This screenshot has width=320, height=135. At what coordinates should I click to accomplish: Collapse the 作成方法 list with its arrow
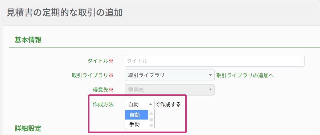(x=150, y=104)
